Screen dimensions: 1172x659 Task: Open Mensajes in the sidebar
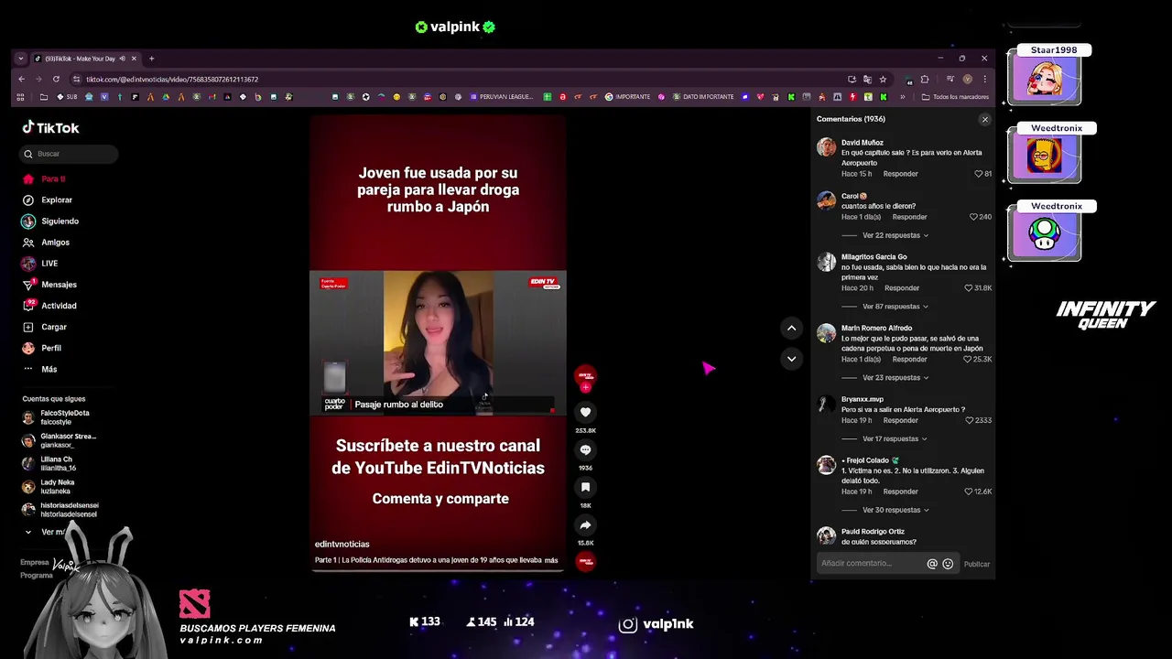click(49, 284)
